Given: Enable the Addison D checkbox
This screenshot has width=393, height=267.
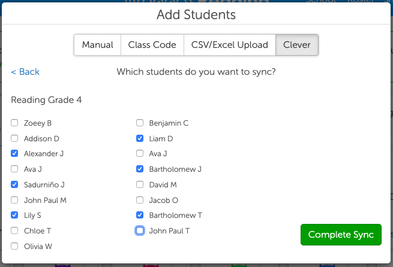Looking at the screenshot, I should (14, 139).
